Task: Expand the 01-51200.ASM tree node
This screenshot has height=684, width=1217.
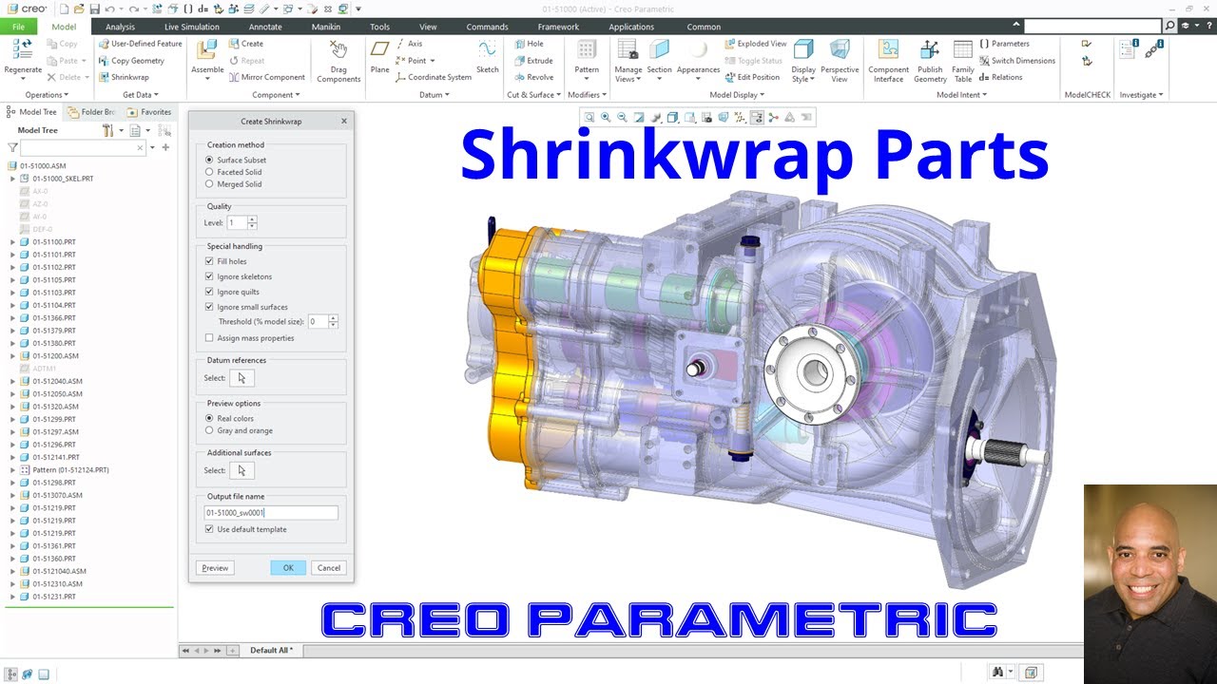Action: (x=12, y=356)
